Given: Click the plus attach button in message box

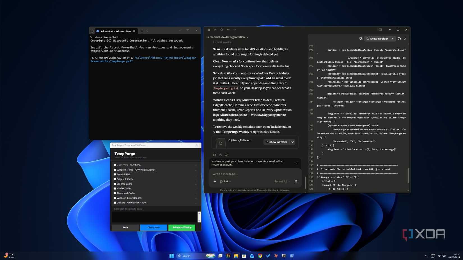Looking at the screenshot, I should coord(215,181).
